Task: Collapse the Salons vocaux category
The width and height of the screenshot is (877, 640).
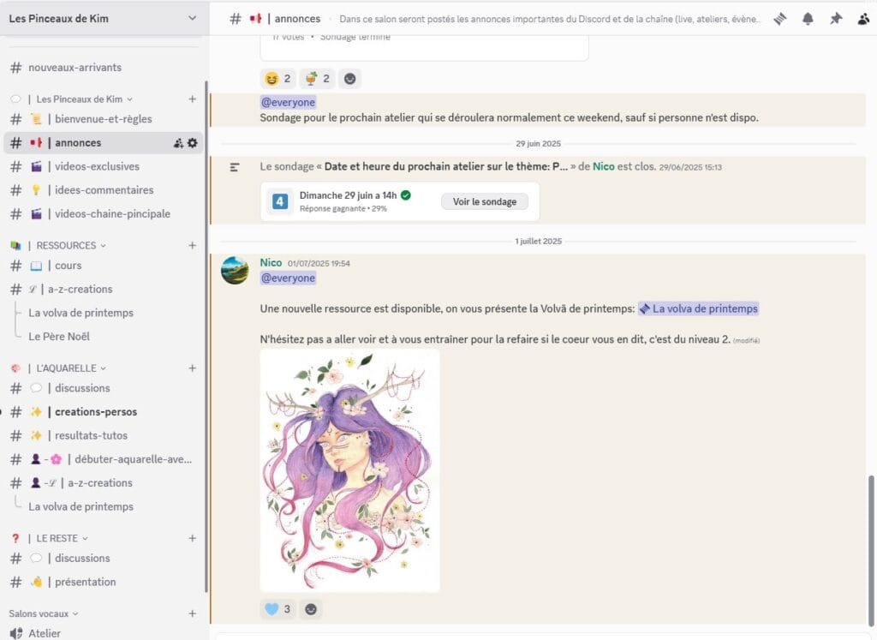Action: tap(44, 613)
